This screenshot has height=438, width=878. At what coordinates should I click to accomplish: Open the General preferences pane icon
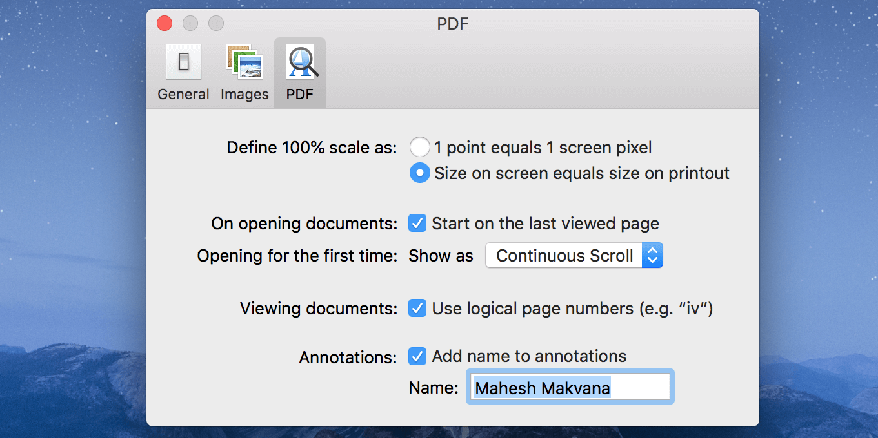[183, 62]
